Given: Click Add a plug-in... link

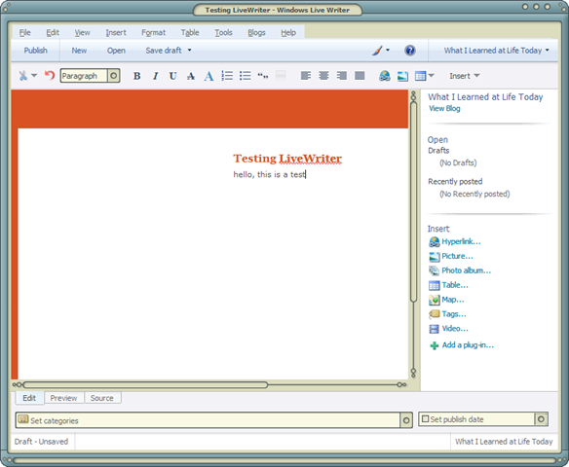Looking at the screenshot, I should click(x=468, y=345).
